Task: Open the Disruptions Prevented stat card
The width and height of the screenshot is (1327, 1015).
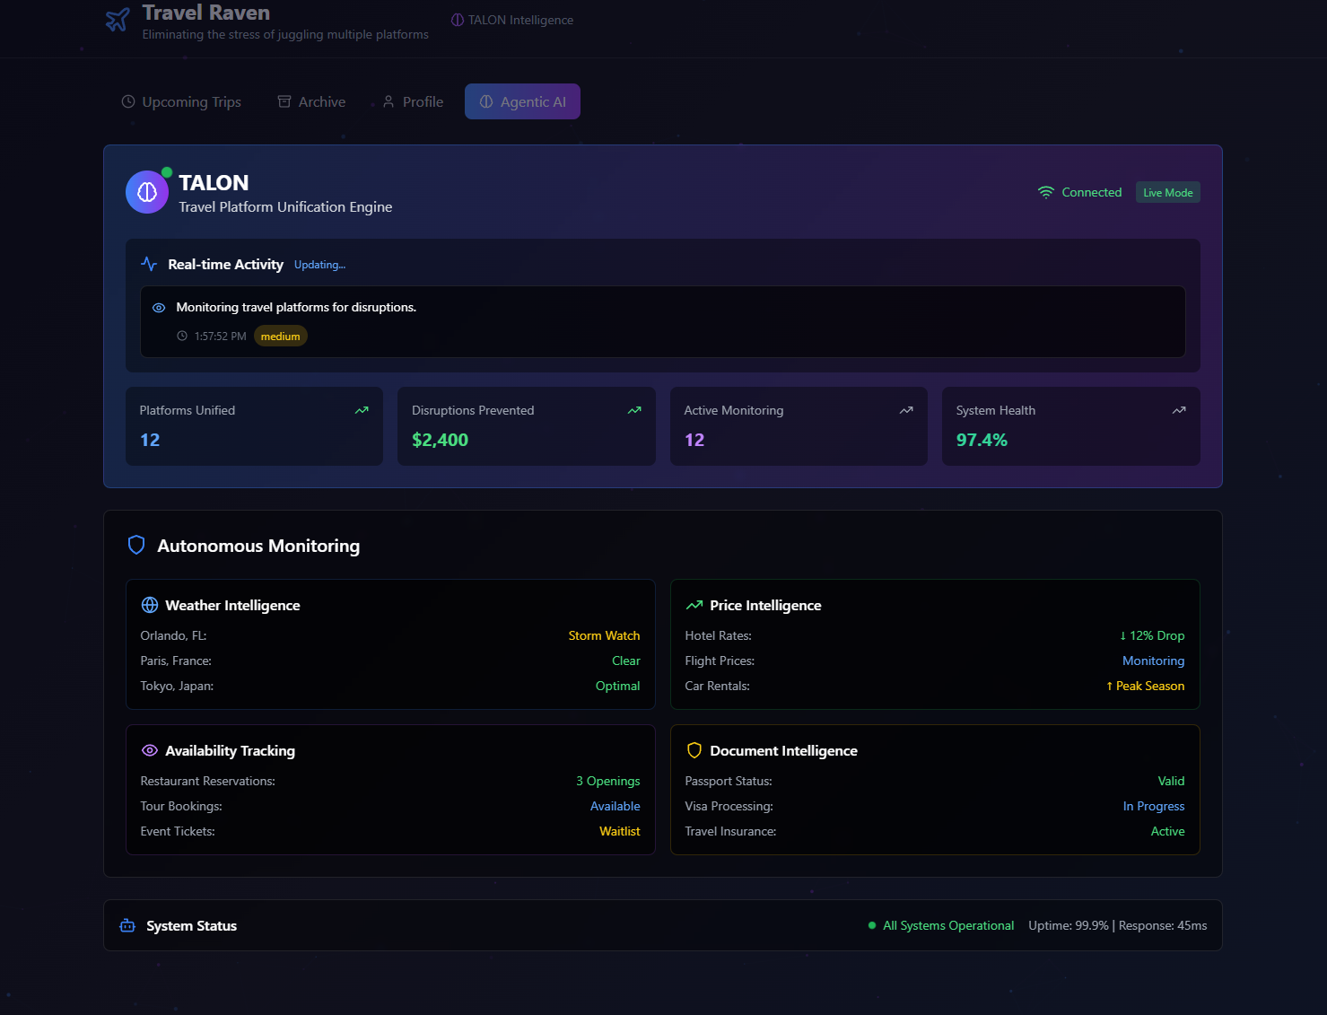Action: point(526,425)
